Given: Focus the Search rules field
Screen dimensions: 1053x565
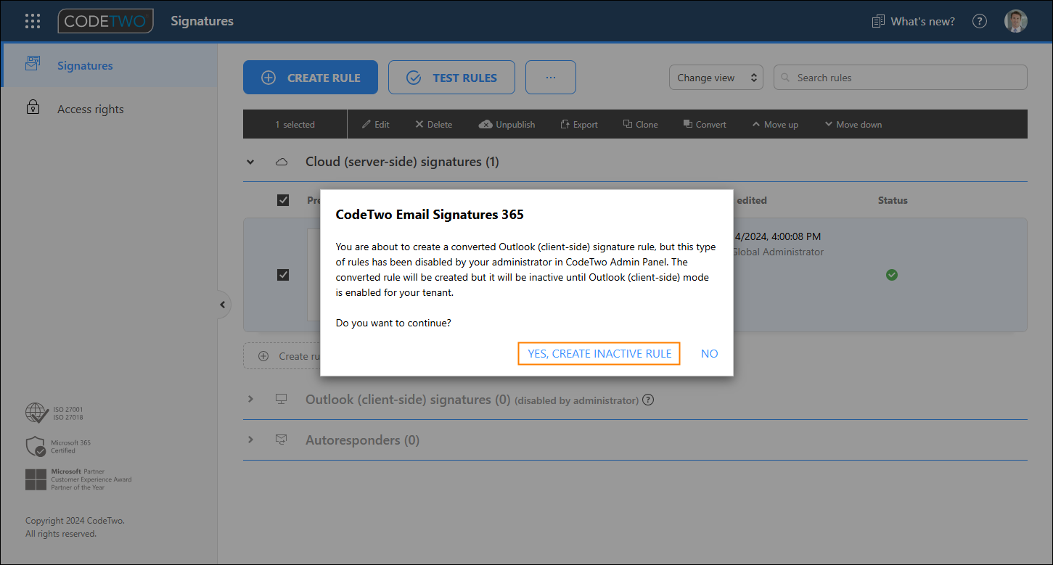Looking at the screenshot, I should 900,78.
